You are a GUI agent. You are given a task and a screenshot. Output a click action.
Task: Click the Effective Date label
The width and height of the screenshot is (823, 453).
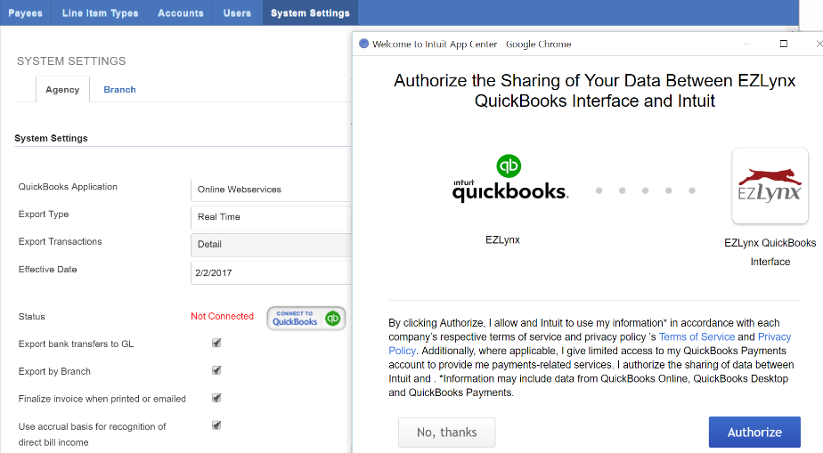[x=47, y=270]
